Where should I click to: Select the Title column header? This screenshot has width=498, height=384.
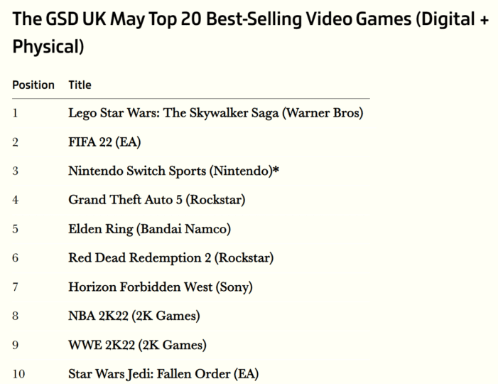pos(80,85)
